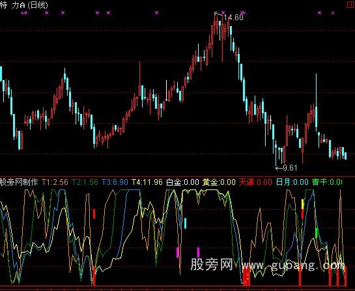Select the T1:2.56 indicator value
This screenshot has width=355, height=291.
pyautogui.click(x=55, y=182)
